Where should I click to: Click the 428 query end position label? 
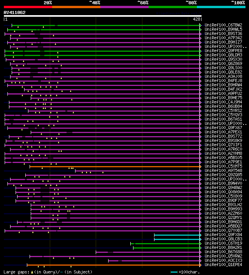click(x=196, y=19)
